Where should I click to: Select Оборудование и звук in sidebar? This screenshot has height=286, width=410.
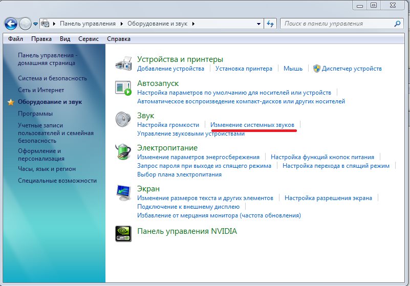point(50,102)
